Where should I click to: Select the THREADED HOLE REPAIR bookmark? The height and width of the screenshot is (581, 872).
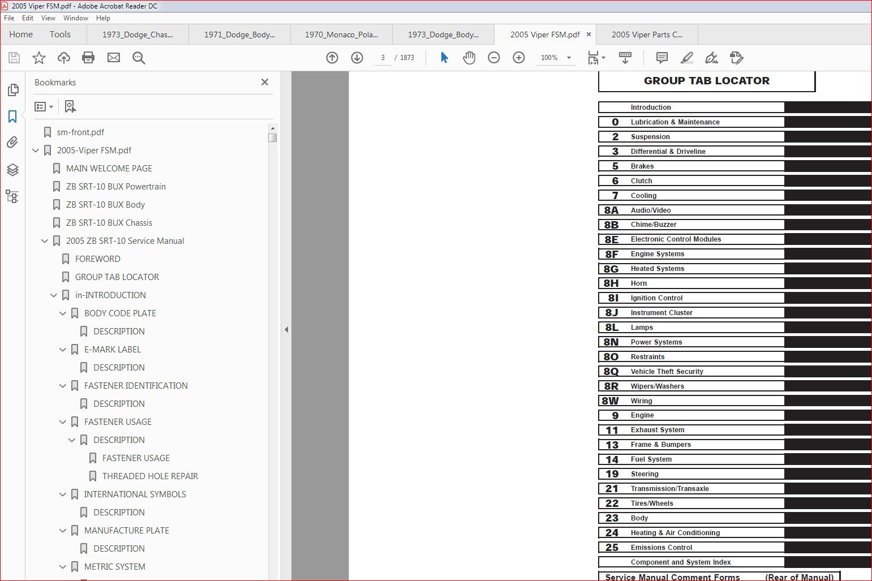[150, 476]
